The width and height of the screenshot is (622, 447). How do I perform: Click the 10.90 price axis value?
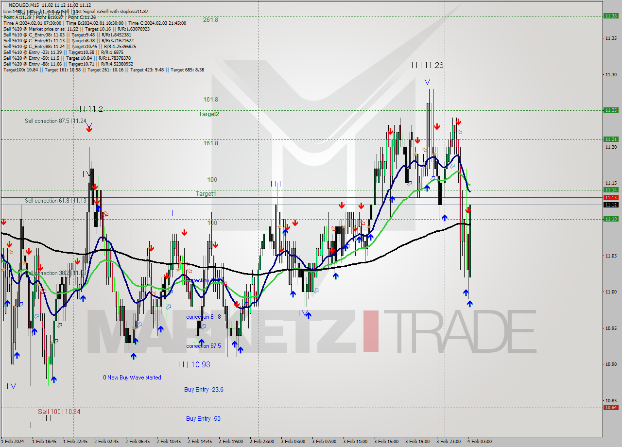tap(611, 364)
